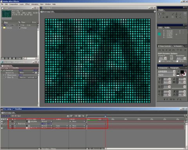The image size is (188, 150).
Task: Select the Clone Stamp tool
Action: click(x=177, y=14)
